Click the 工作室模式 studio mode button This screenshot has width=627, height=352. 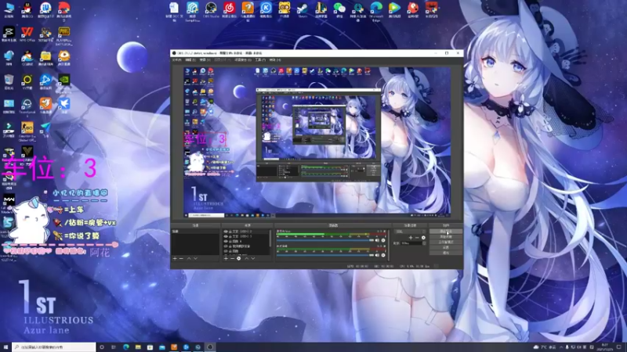pyautogui.click(x=446, y=242)
